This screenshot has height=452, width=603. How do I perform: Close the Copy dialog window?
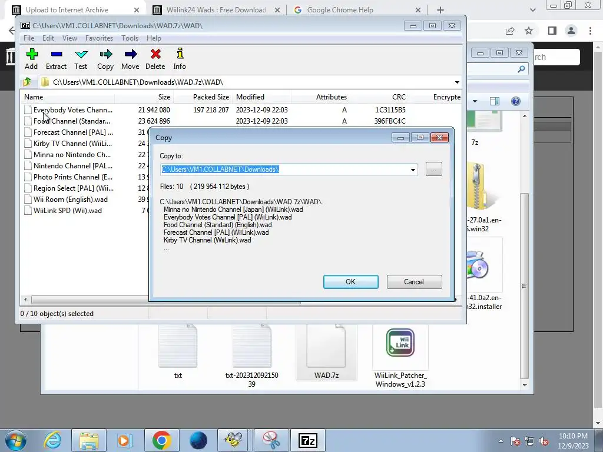(439, 138)
